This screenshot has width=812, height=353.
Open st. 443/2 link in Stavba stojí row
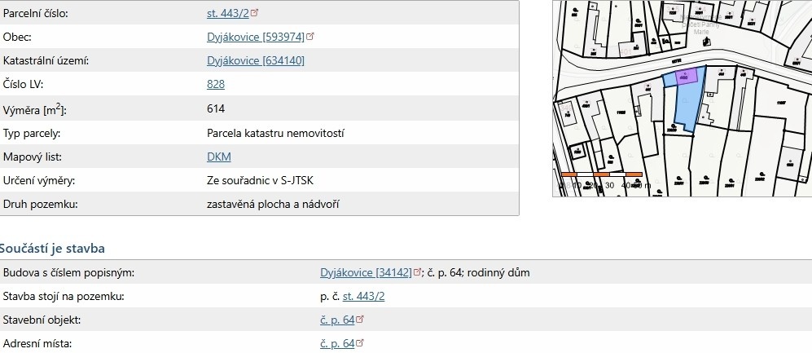(x=363, y=297)
